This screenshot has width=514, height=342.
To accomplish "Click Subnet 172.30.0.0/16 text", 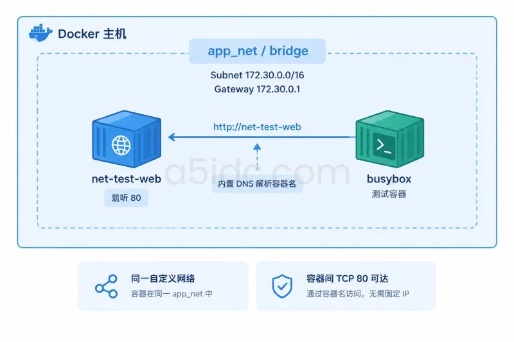I will point(257,75).
